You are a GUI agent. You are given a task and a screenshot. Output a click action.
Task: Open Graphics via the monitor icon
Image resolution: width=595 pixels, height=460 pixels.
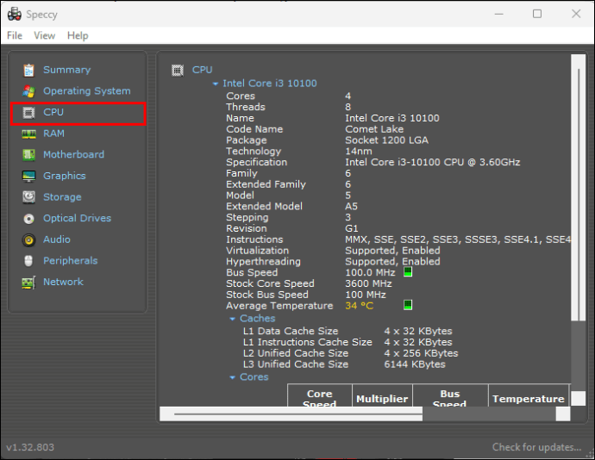pos(28,176)
